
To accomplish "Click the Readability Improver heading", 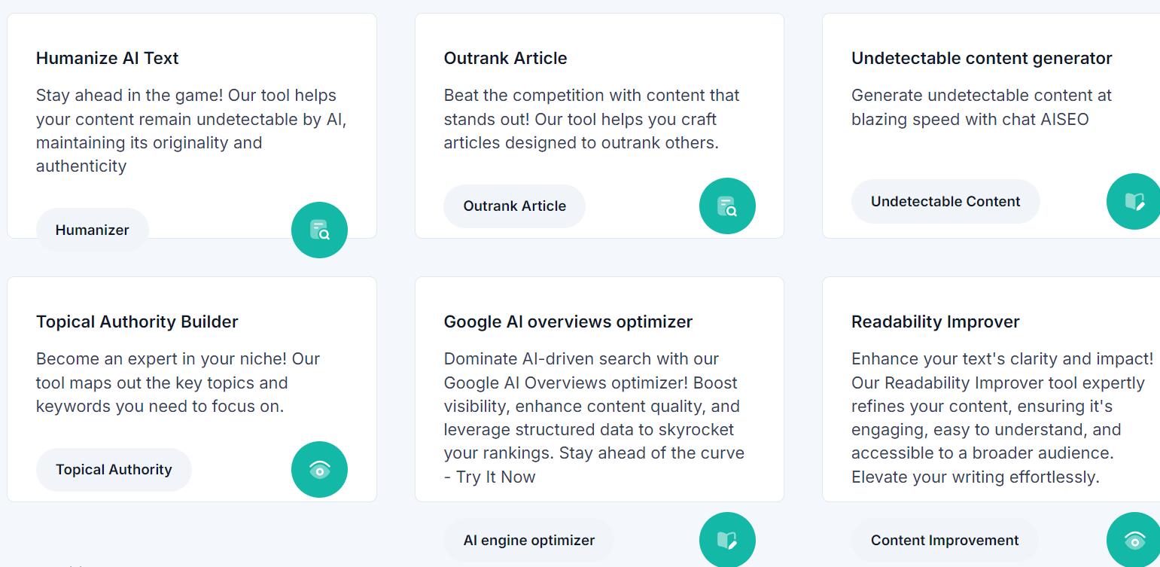I will click(x=936, y=322).
